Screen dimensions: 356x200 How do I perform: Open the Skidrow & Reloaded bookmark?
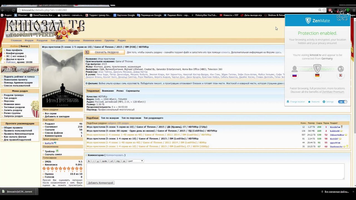(x=275, y=15)
